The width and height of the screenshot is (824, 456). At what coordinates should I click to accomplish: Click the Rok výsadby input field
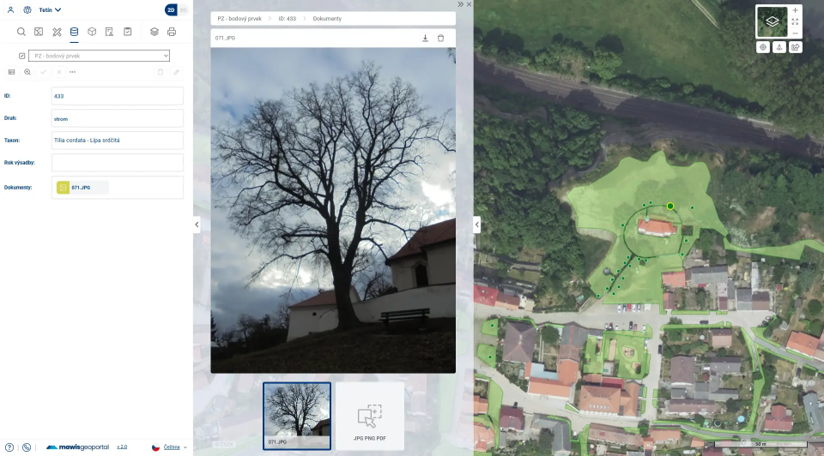pos(118,162)
